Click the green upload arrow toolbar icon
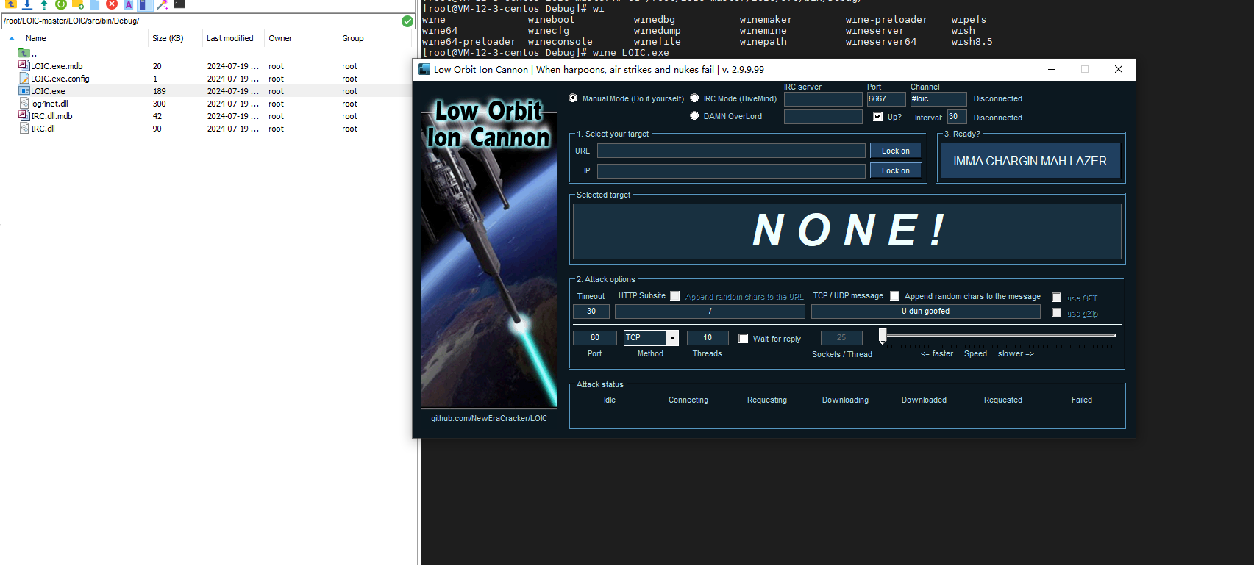This screenshot has width=1254, height=565. click(x=44, y=4)
